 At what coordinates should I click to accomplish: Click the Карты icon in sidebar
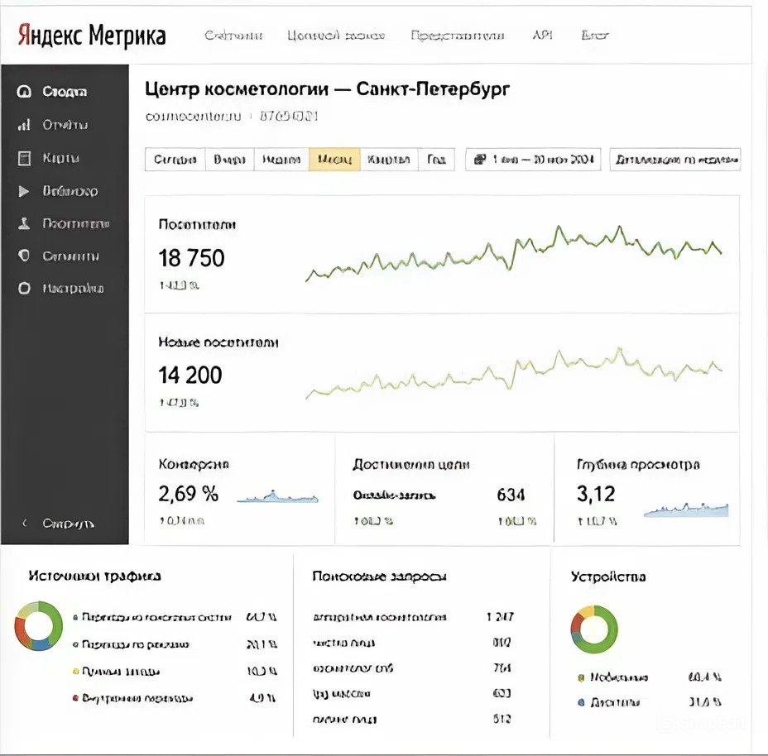pyautogui.click(x=24, y=158)
